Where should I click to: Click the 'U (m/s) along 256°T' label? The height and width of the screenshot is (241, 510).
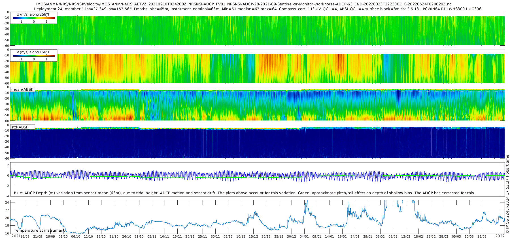tap(33, 14)
